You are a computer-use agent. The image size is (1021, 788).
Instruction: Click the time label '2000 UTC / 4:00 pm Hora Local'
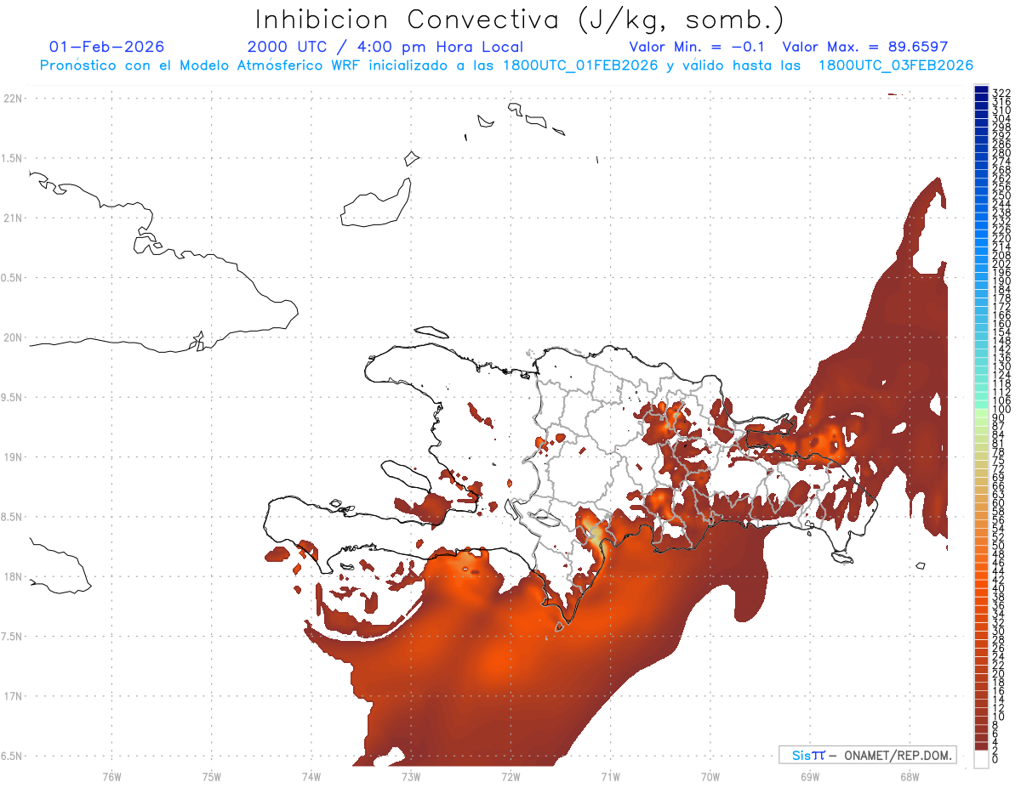pos(385,47)
